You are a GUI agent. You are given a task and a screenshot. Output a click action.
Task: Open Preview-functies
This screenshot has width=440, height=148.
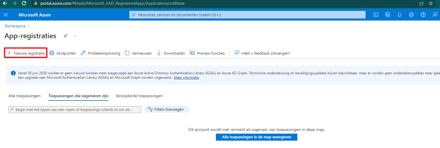point(207,53)
